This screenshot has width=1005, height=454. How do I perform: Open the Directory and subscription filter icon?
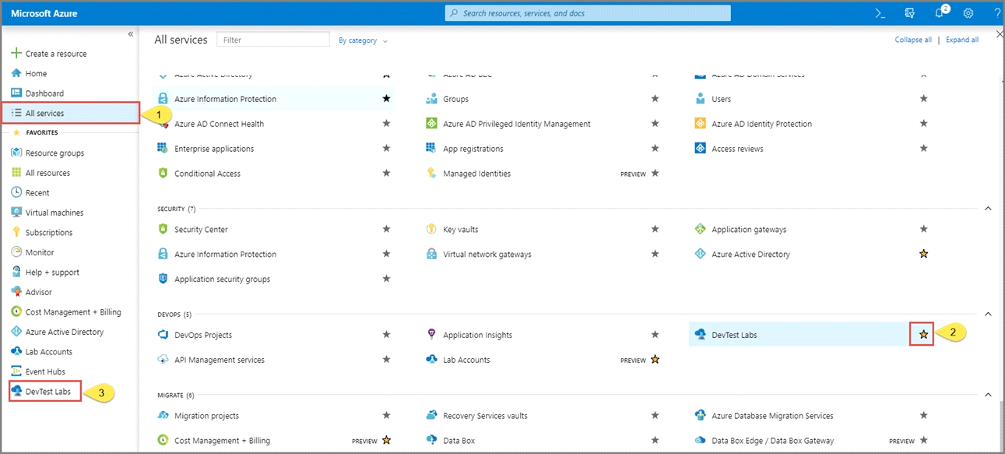[x=910, y=13]
